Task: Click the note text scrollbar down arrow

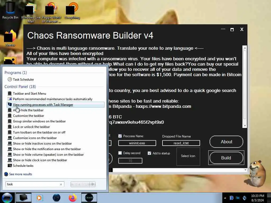Action: (x=245, y=126)
